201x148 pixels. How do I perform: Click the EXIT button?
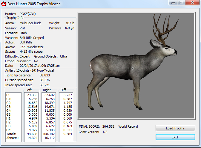click(175, 137)
